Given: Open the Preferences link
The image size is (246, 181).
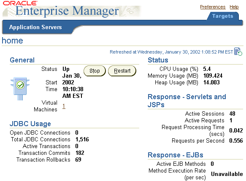Looking at the screenshot, I should tap(213, 7).
